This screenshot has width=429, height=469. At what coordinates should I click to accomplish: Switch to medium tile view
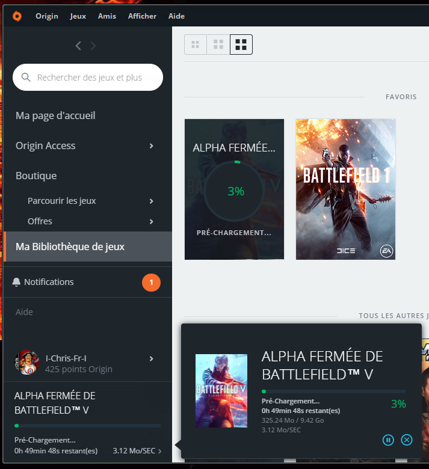click(218, 44)
